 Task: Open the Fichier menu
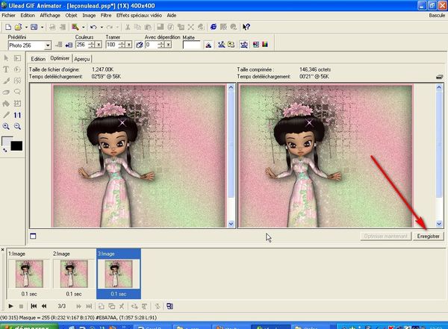pyautogui.click(x=8, y=16)
